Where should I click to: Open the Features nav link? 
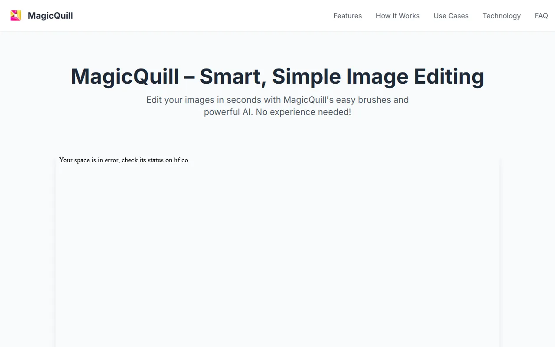pyautogui.click(x=347, y=16)
